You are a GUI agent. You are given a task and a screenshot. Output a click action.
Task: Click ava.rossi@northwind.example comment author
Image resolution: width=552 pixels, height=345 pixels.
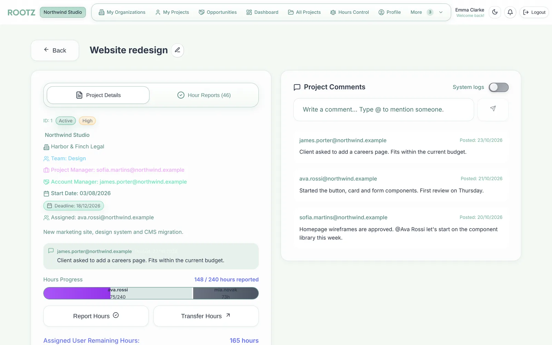click(338, 179)
